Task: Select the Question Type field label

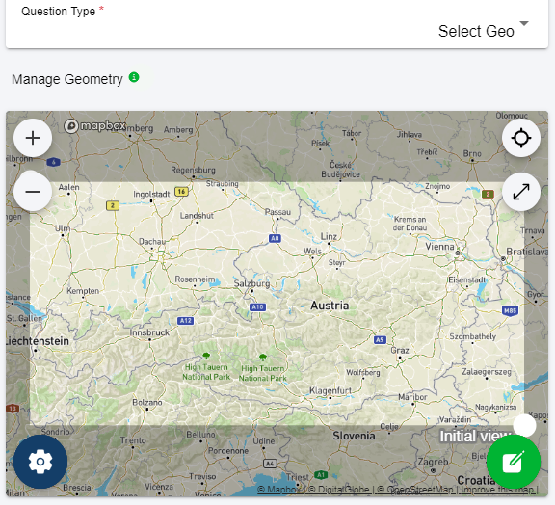Action: click(x=59, y=12)
